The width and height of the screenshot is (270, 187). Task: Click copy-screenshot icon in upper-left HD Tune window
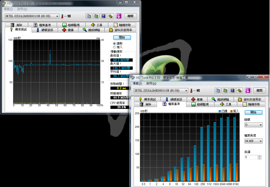point(96,16)
